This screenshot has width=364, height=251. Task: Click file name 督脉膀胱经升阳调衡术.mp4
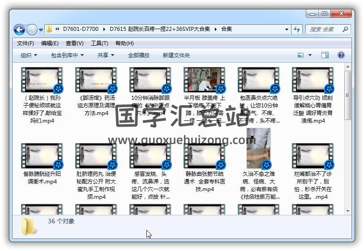click(x=42, y=178)
